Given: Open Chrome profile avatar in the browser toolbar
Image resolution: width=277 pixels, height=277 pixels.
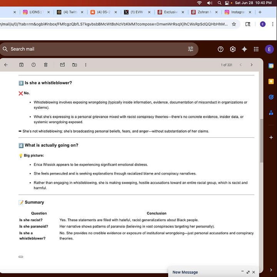Looking at the screenshot, I should [263, 24].
